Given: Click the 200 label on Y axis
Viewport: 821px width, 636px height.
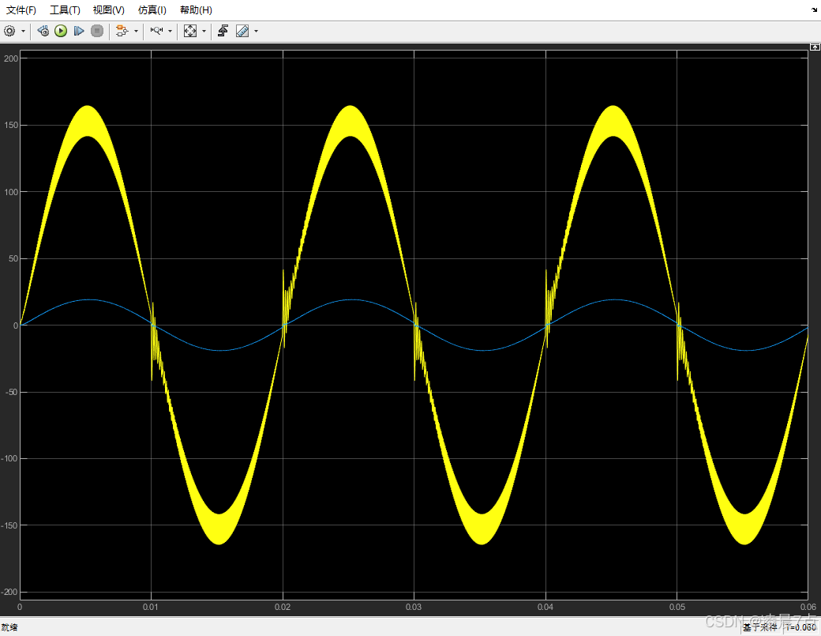Looking at the screenshot, I should pos(11,58).
